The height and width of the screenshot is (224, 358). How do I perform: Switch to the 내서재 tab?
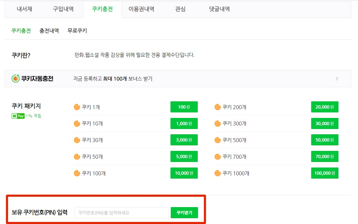24,9
